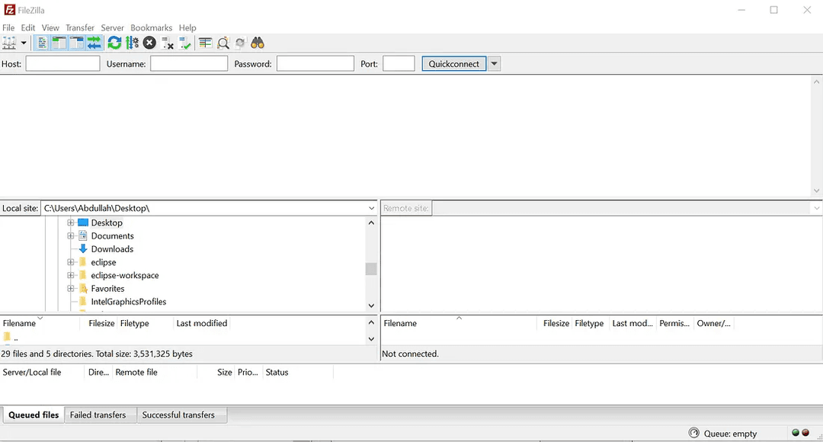This screenshot has width=823, height=442.
Task: Expand the eclipse tree node
Action: point(70,262)
